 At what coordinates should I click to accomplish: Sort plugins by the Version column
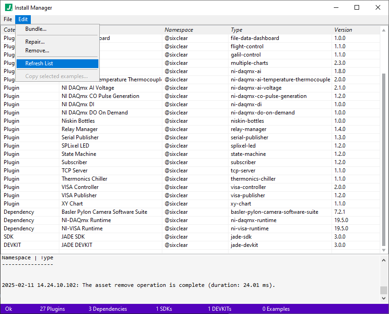click(343, 29)
